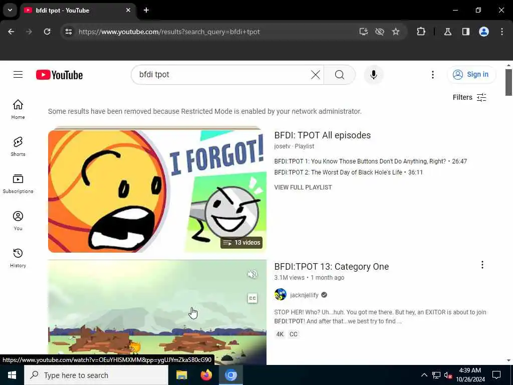Viewport: 513px width, 385px height.
Task: View site information icon in address bar
Action: [x=69, y=32]
